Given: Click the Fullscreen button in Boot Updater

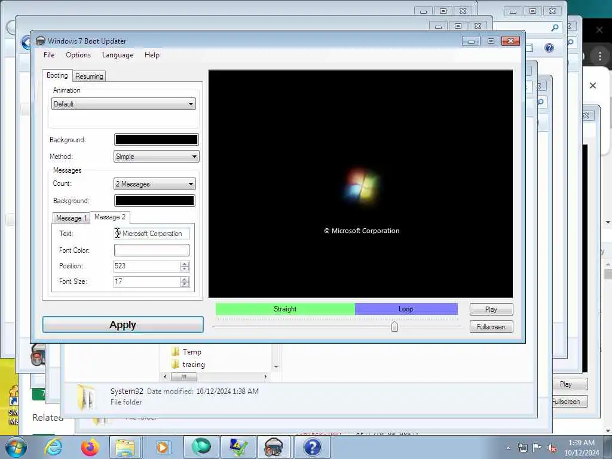Looking at the screenshot, I should pyautogui.click(x=491, y=327).
